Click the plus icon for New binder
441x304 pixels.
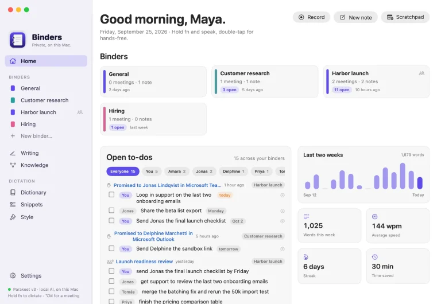pyautogui.click(x=13, y=136)
